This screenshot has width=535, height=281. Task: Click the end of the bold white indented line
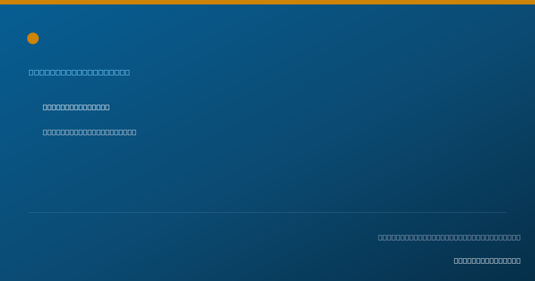tap(107, 107)
